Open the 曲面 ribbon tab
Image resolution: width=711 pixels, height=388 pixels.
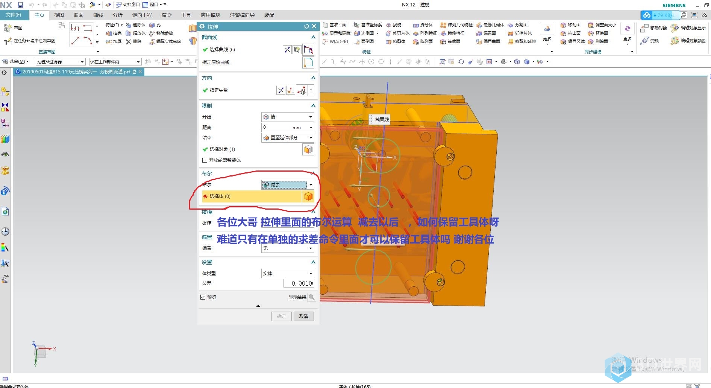point(79,15)
